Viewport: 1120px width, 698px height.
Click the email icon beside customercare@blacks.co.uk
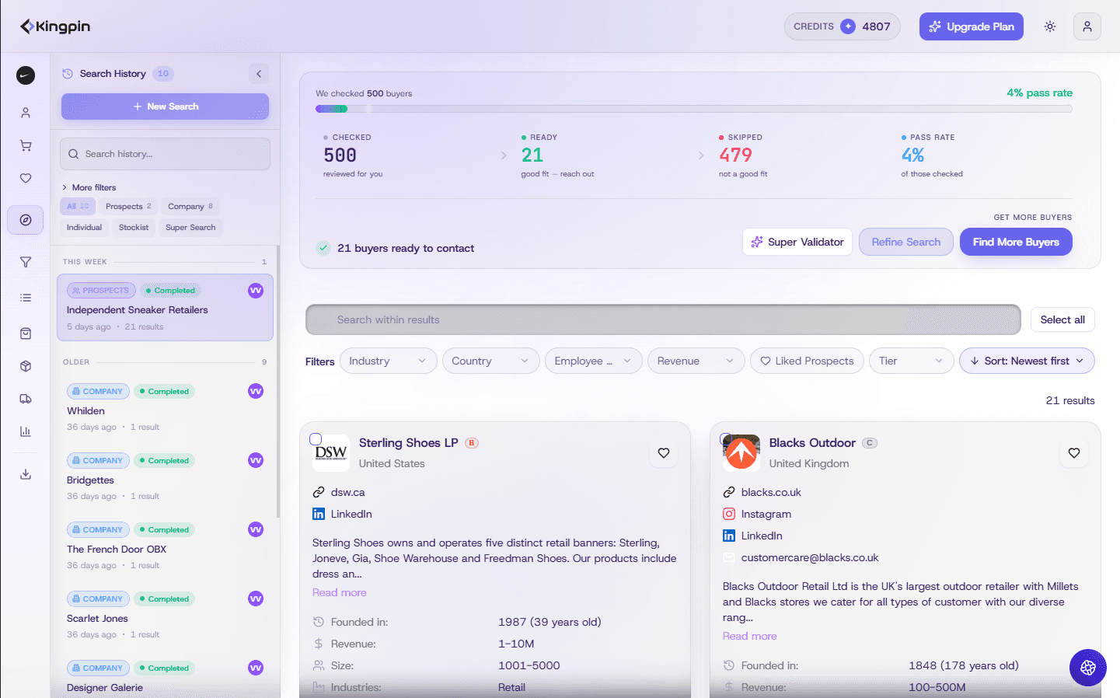[x=729, y=557]
